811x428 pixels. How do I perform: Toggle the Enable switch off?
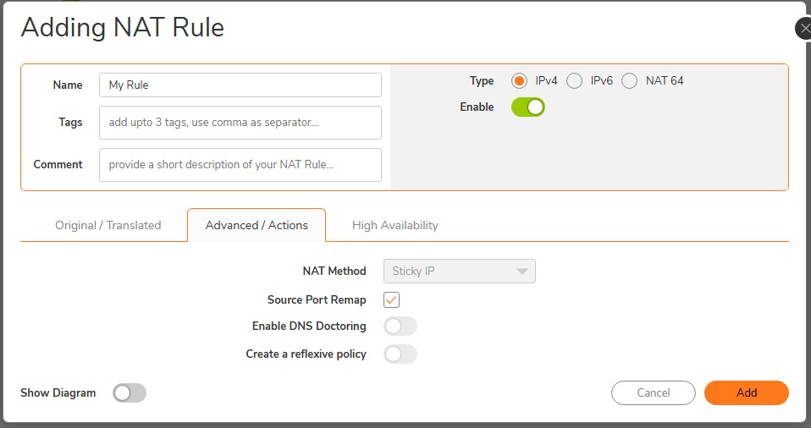click(527, 107)
